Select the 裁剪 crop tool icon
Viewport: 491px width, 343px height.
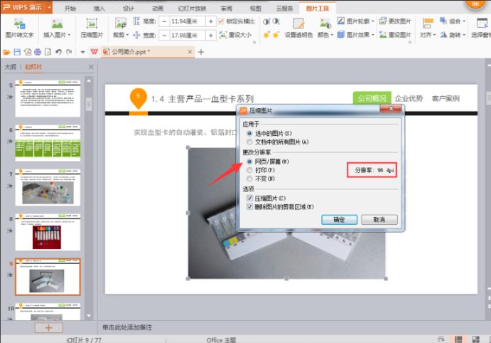(x=121, y=23)
